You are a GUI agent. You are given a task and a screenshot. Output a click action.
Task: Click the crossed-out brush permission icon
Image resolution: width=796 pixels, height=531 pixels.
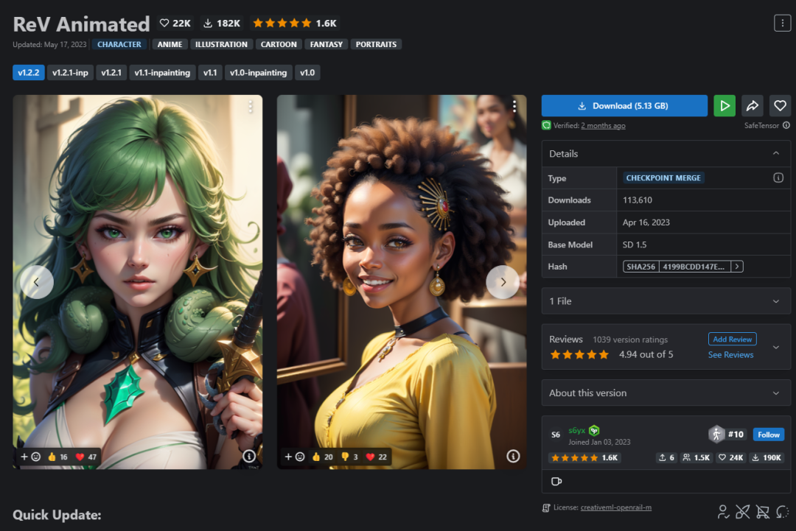[743, 512]
